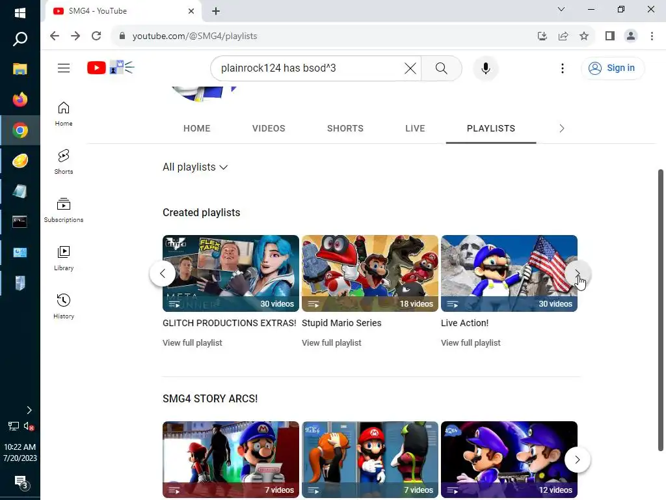Close the SMG4 - YouTube tab
The height and width of the screenshot is (500, 666).
click(191, 11)
